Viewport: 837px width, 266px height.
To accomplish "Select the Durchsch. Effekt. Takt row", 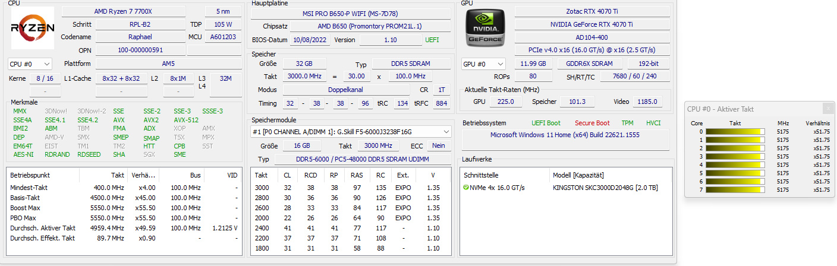I will click(124, 238).
